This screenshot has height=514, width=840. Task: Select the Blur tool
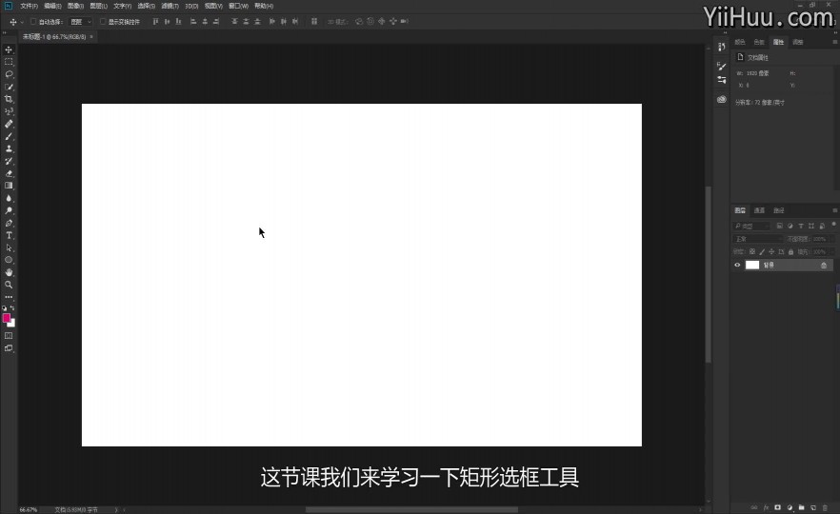(9, 198)
